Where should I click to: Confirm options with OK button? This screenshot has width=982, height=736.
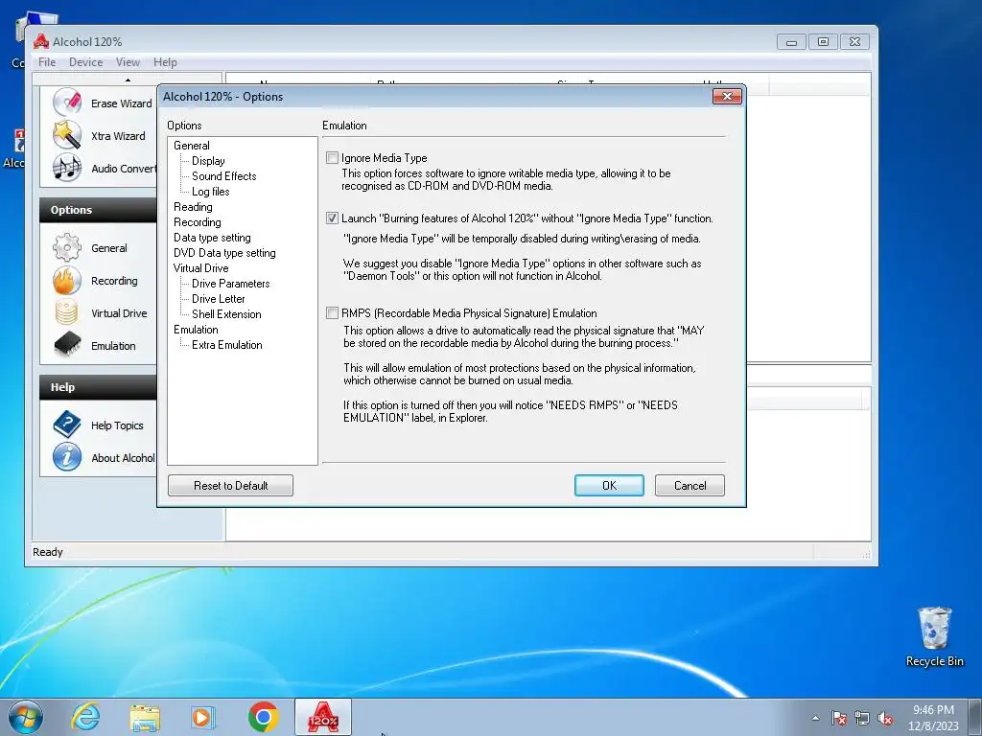609,486
